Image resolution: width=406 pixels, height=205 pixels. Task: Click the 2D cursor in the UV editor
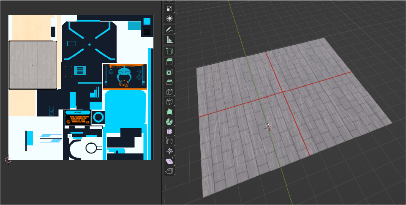(8, 160)
